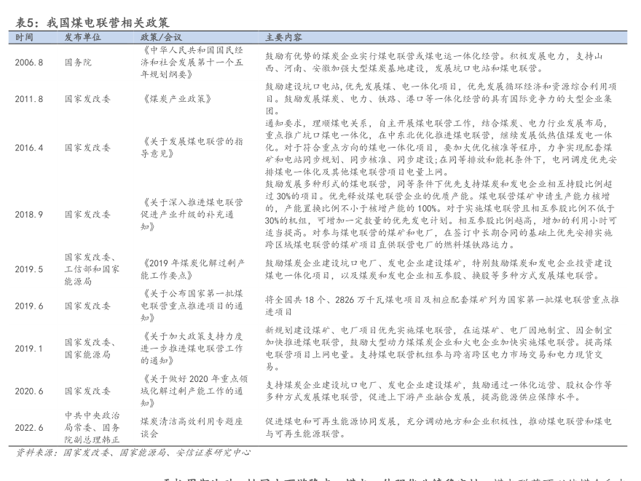Select the 2020.6 date cell
641x481 pixels.
pos(29,391)
